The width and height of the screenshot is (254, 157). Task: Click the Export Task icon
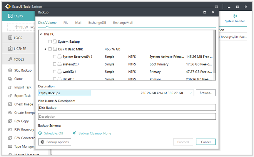pyautogui.click(x=10, y=96)
